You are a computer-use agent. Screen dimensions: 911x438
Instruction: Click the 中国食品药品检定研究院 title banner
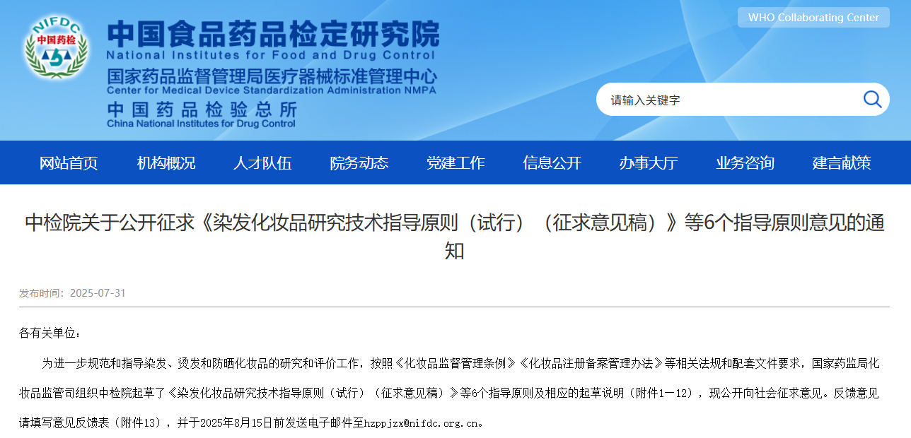(x=273, y=33)
